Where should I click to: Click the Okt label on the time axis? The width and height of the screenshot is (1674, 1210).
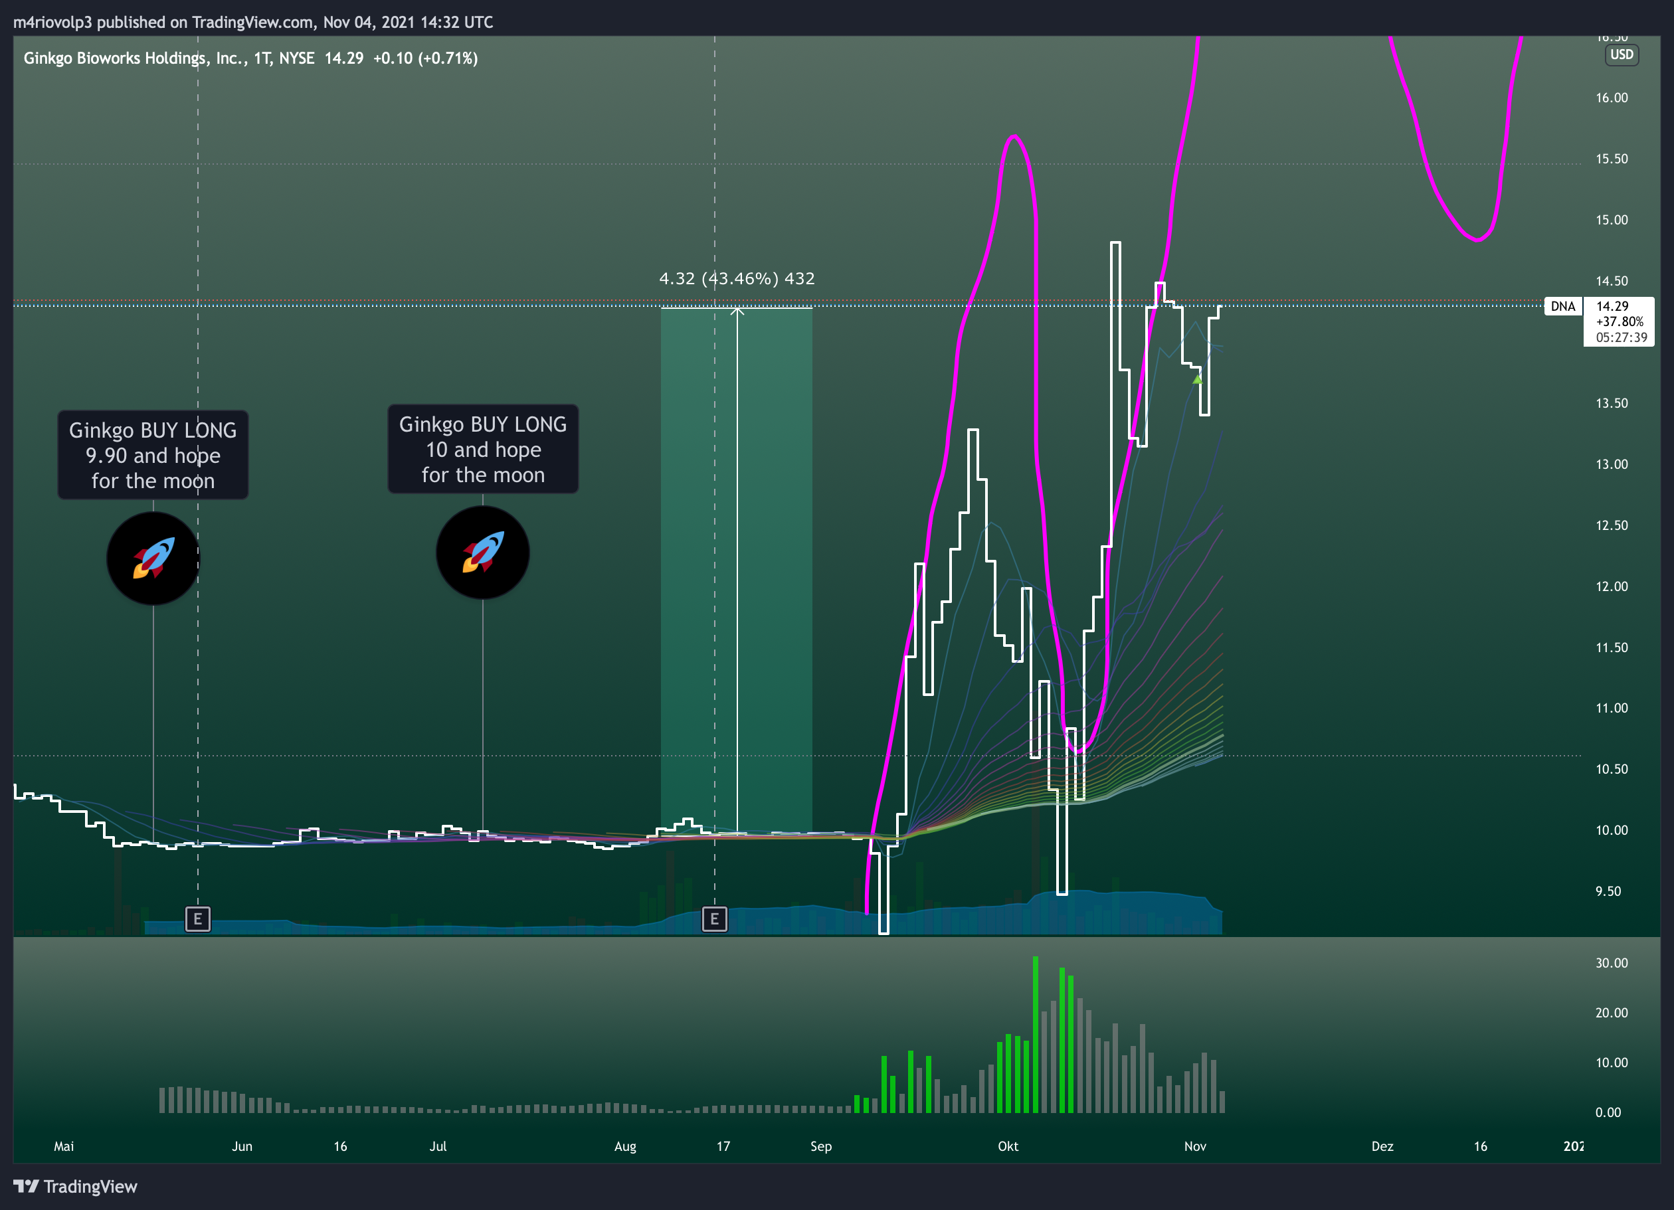[1008, 1146]
